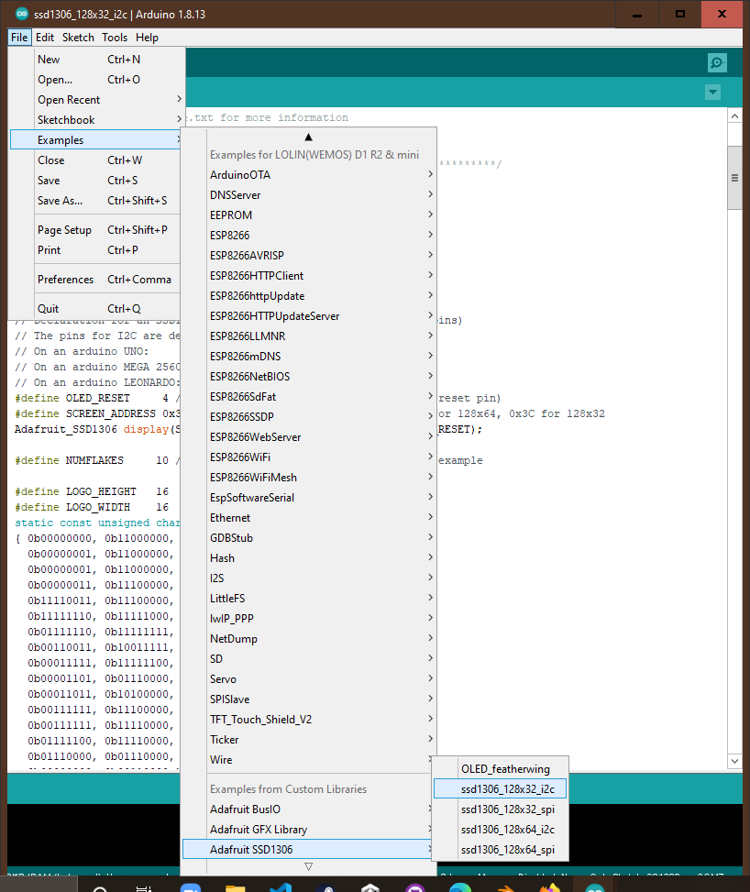The width and height of the screenshot is (750, 892).
Task: Choose Save in the File menu
Action: tap(97, 181)
